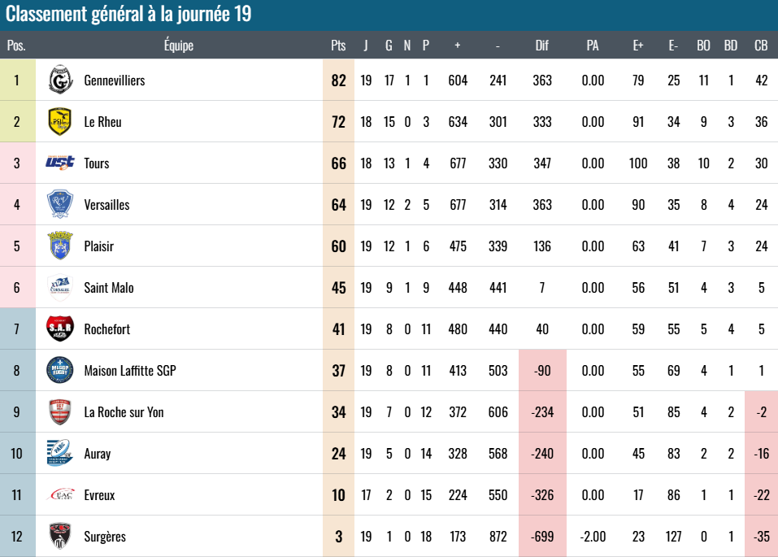The height and width of the screenshot is (557, 778).
Task: Select the Versailles blue crest logo
Action: 60,204
